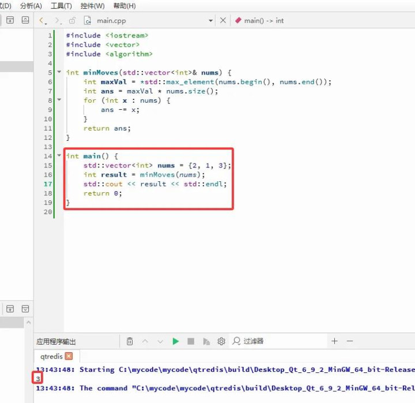Collapse the main function fold marker
Viewport: 415px width, 403px height.
tap(59, 156)
